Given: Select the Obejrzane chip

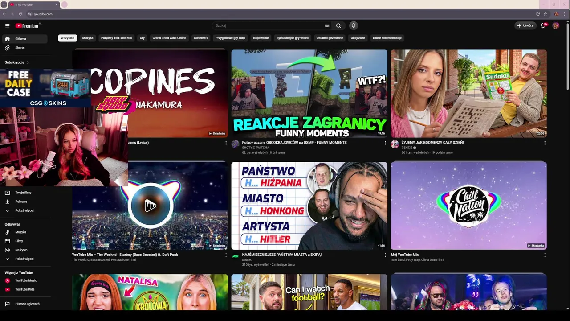Looking at the screenshot, I should pyautogui.click(x=358, y=38).
